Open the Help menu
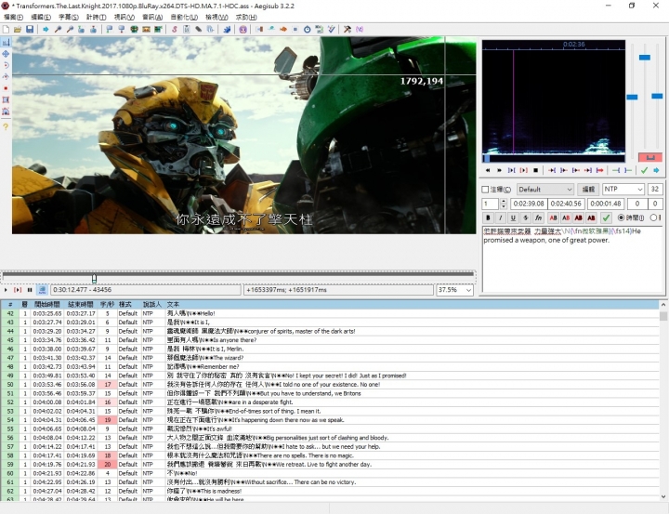669x514 pixels. [x=246, y=17]
